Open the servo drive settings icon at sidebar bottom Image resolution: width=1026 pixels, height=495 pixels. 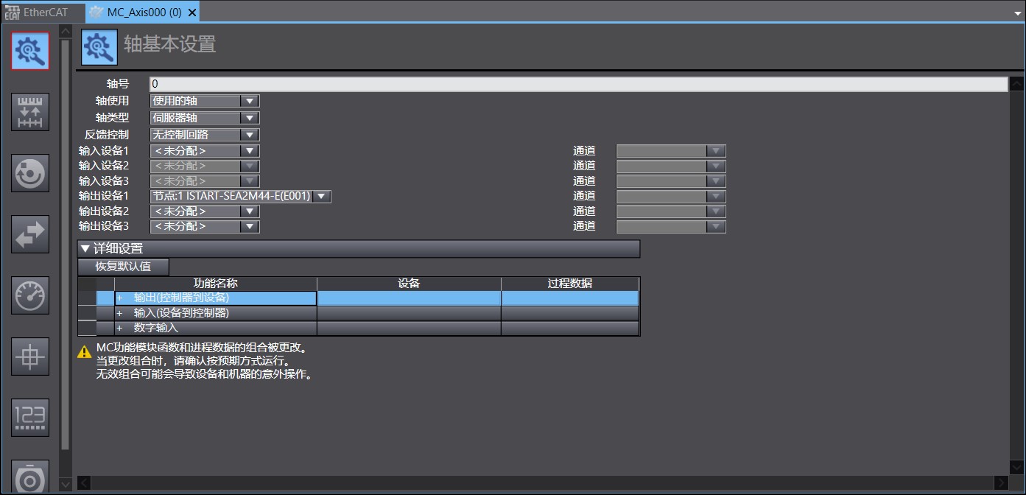[x=29, y=477]
